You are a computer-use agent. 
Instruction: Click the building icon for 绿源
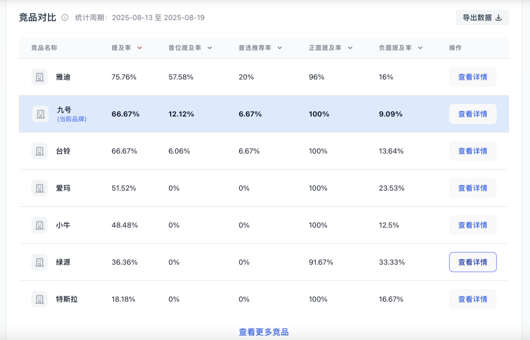(40, 262)
